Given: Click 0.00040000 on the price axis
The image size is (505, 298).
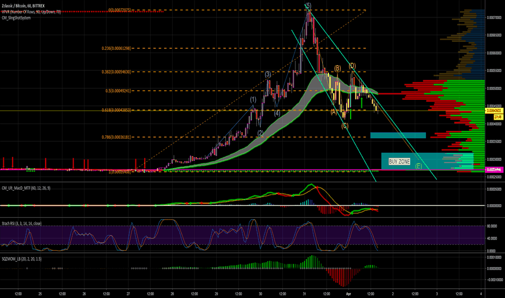Looking at the screenshot, I should coord(494,124).
